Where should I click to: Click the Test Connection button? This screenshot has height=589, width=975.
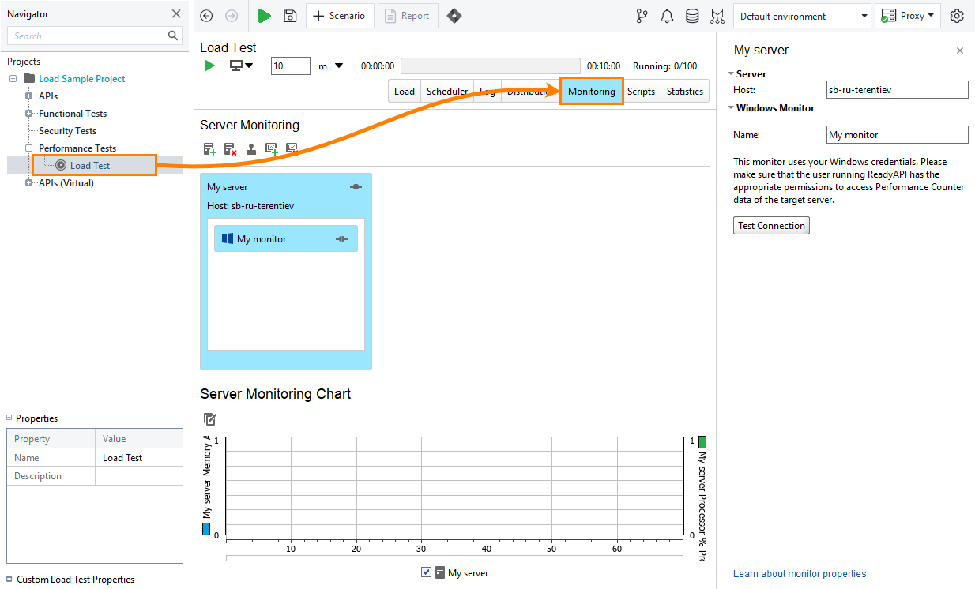coord(771,225)
